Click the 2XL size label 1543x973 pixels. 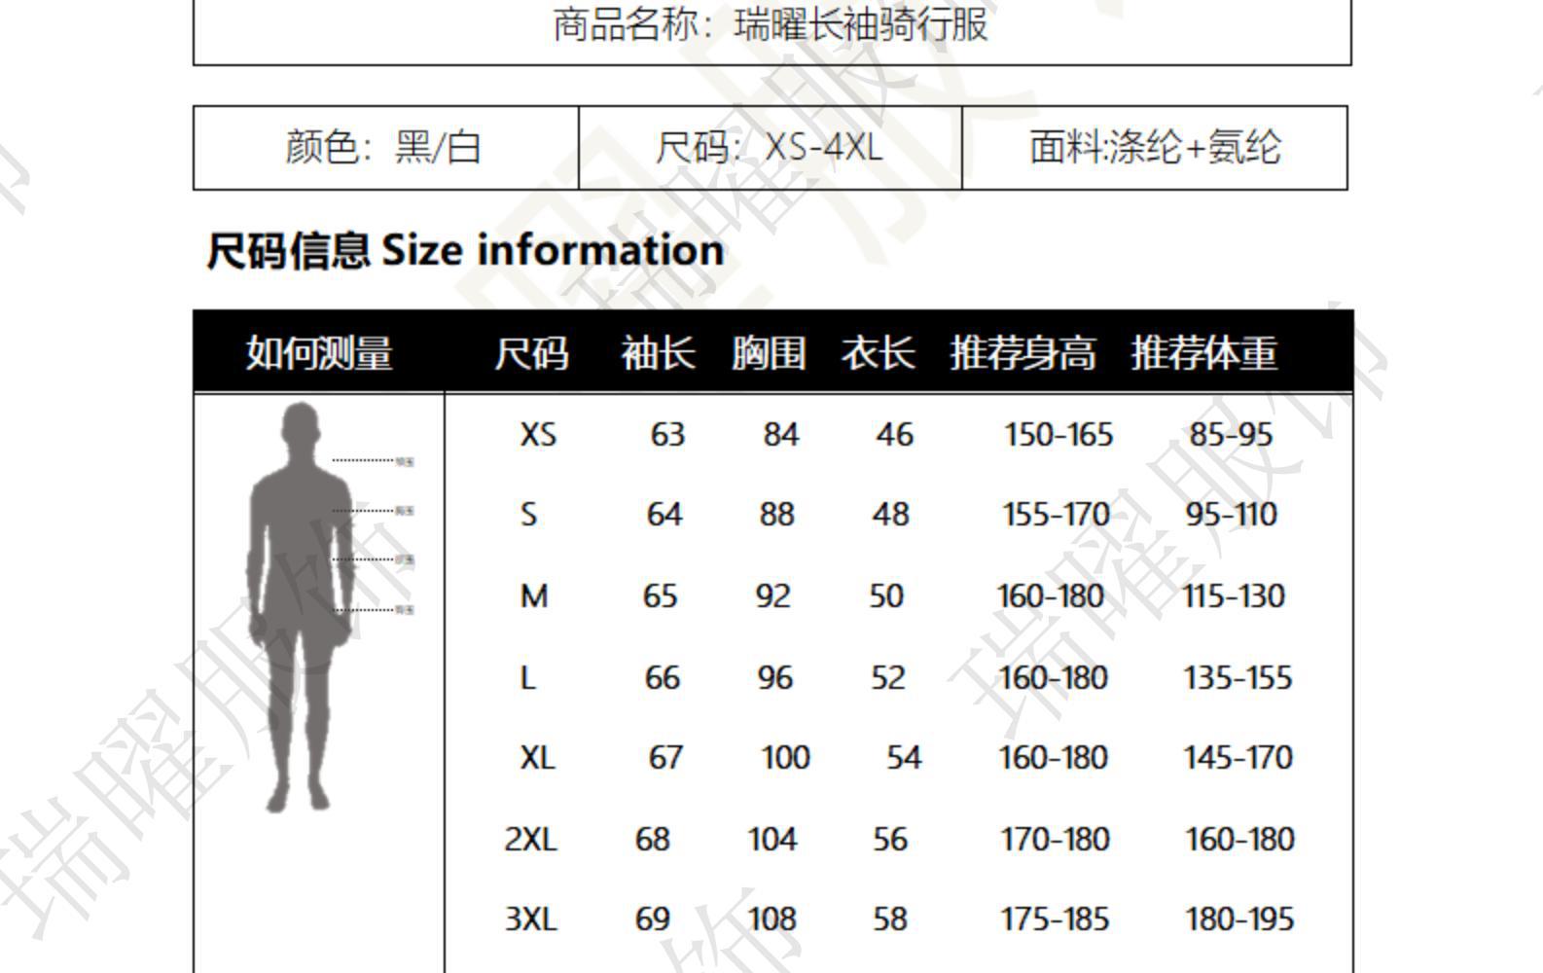(530, 839)
